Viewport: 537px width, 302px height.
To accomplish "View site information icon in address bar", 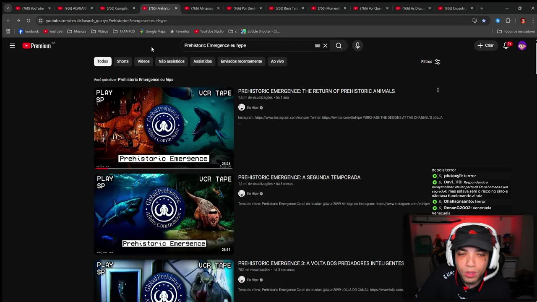I will (x=40, y=21).
